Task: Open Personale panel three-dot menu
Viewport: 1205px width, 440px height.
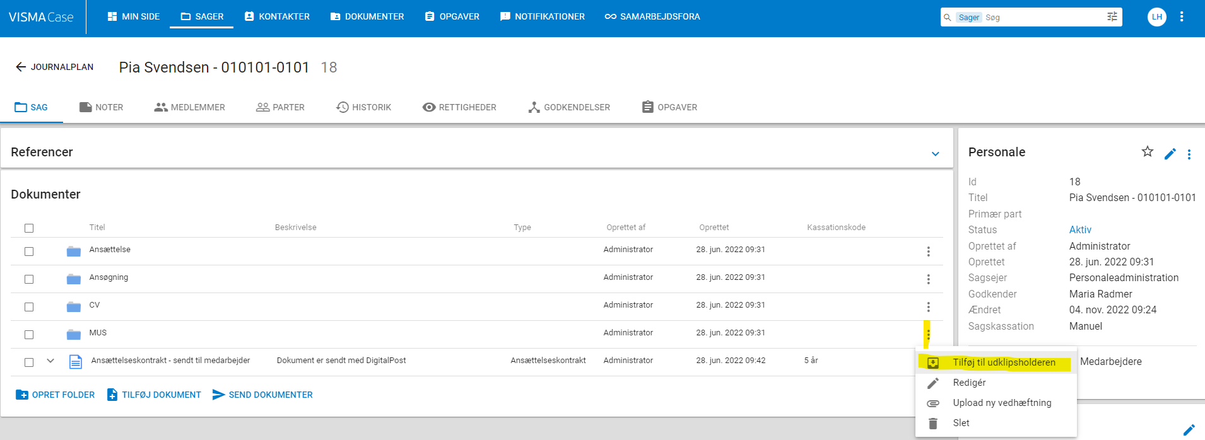Action: point(1189,154)
